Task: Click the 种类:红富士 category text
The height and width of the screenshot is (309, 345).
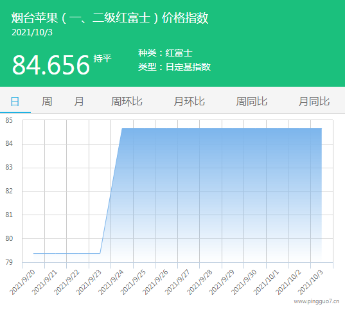Action: pyautogui.click(x=165, y=53)
